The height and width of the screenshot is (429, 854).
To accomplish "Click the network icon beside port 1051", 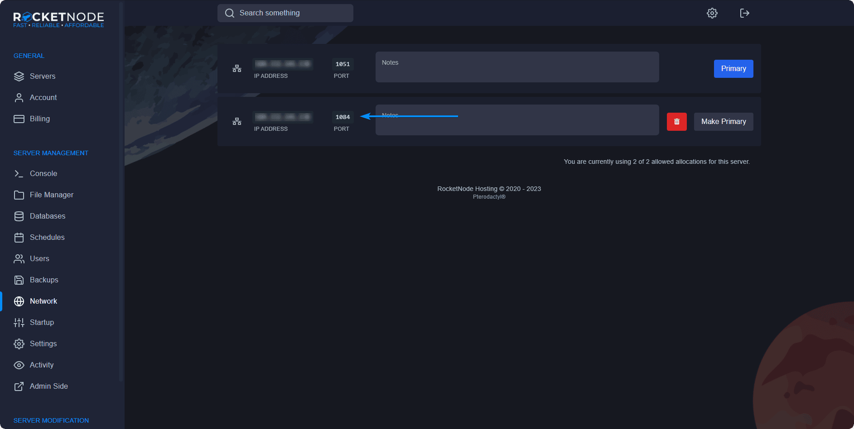I will point(237,69).
